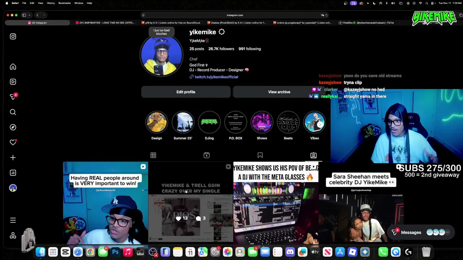
Task: Open Photoshop from the Dock
Action: tap(115, 252)
